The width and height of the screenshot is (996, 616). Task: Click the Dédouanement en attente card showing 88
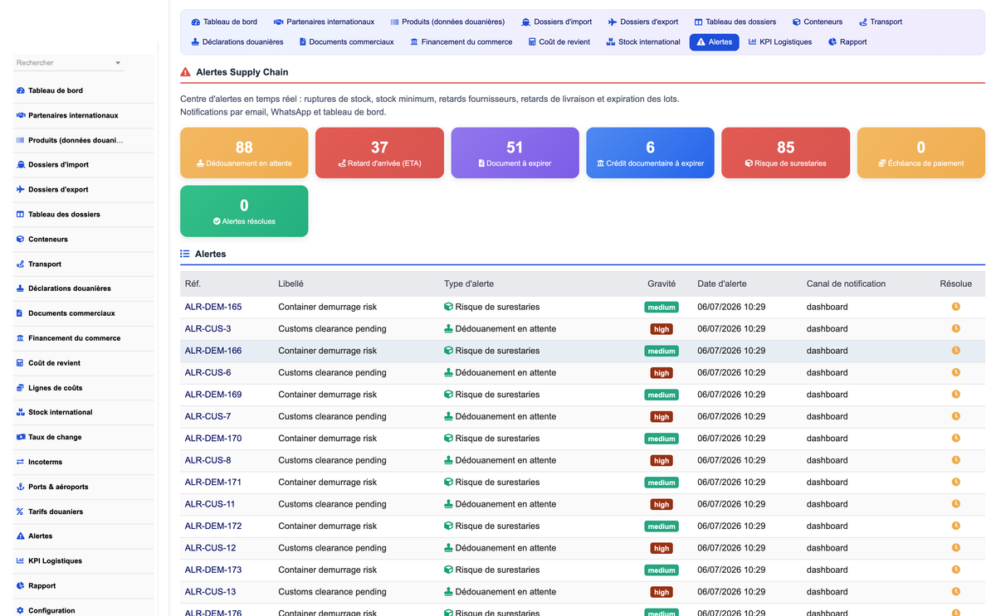[244, 153]
